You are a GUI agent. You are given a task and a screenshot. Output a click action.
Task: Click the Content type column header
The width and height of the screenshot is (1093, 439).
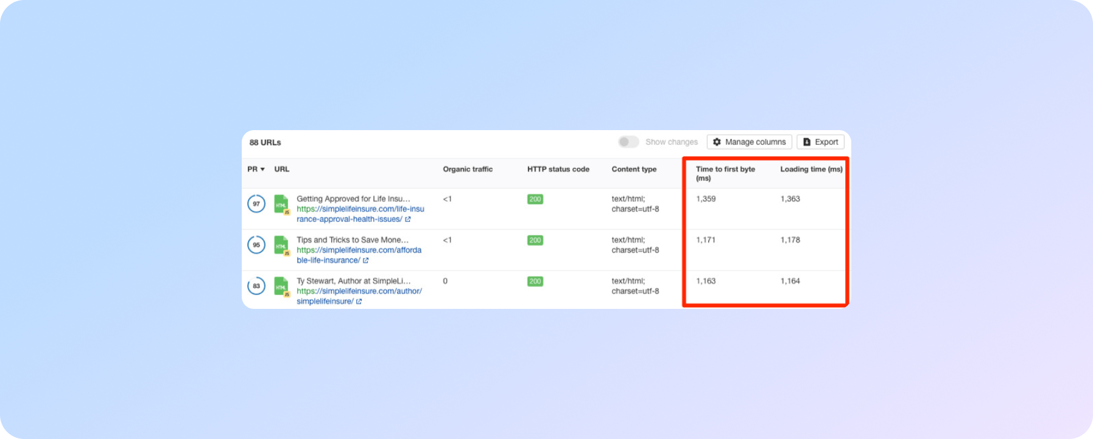pos(634,169)
